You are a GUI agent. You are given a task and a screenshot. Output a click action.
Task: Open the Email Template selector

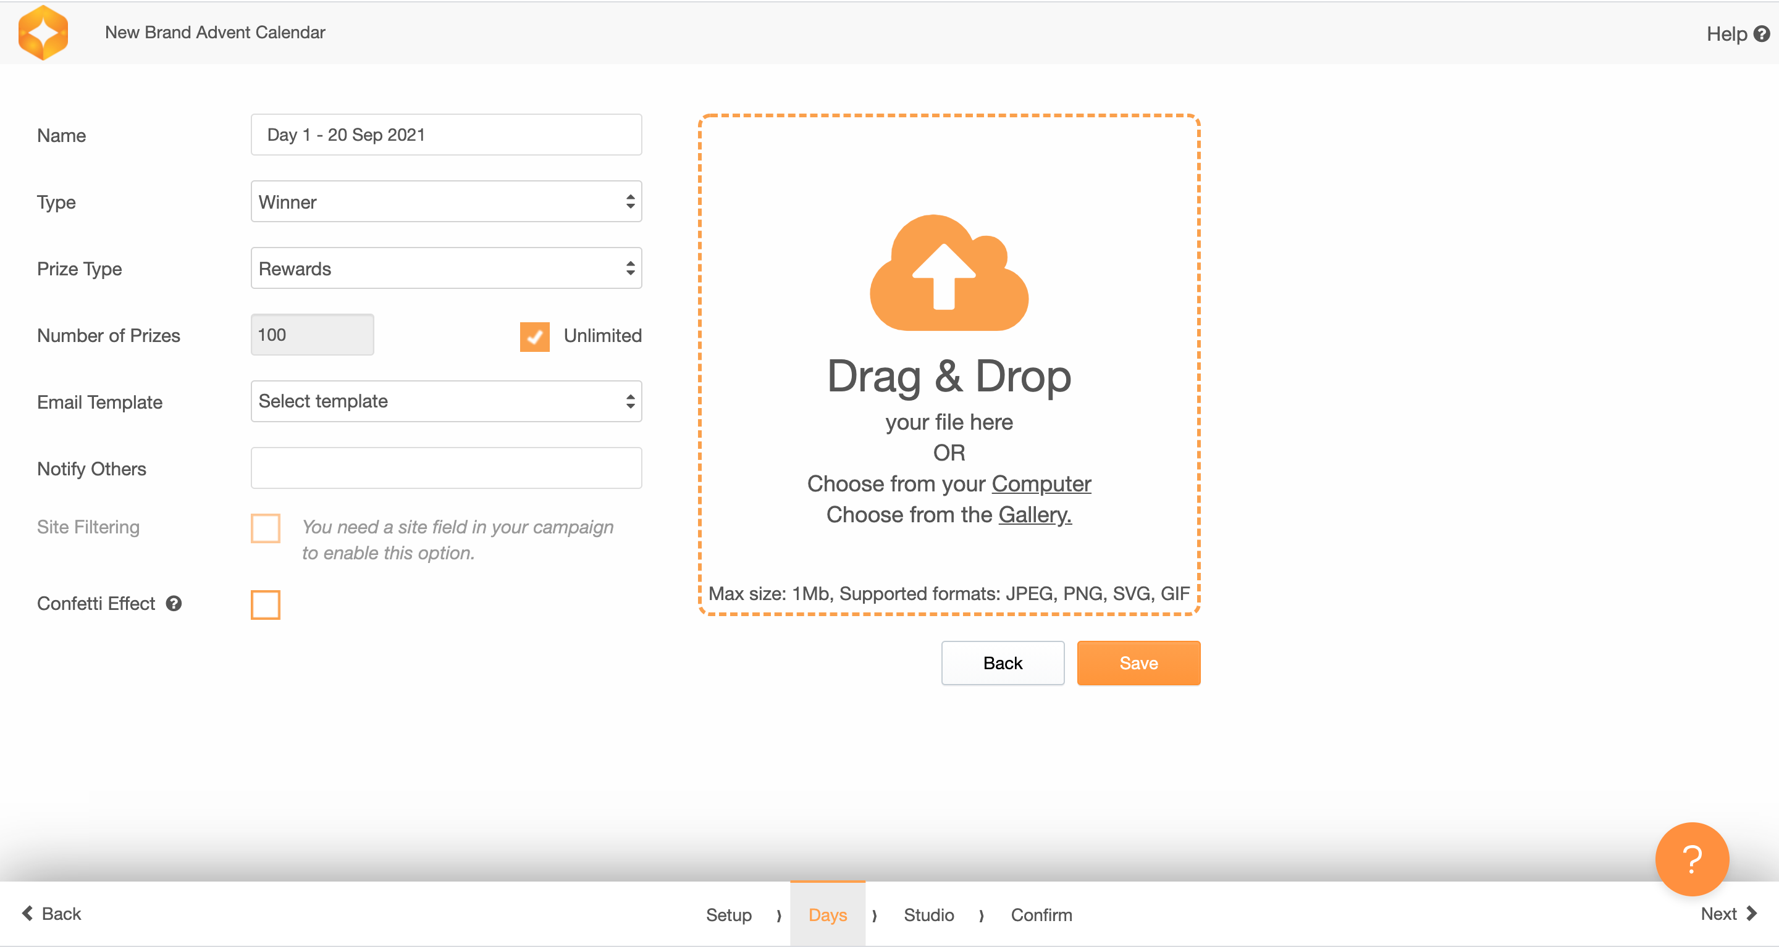[x=446, y=401]
